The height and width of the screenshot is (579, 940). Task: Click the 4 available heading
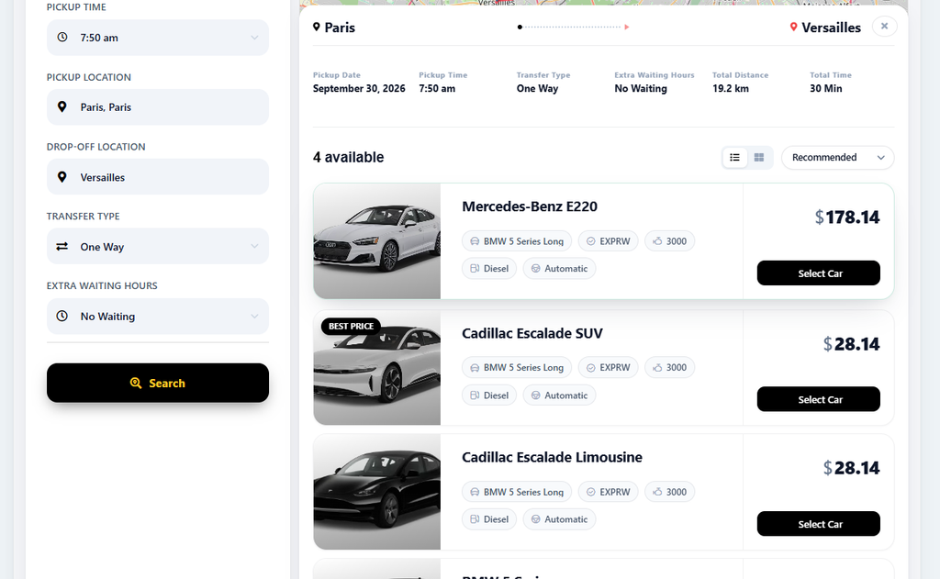(x=348, y=157)
